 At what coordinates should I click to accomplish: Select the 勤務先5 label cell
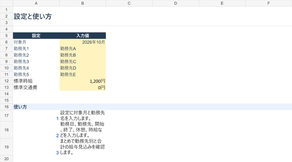tap(36, 75)
